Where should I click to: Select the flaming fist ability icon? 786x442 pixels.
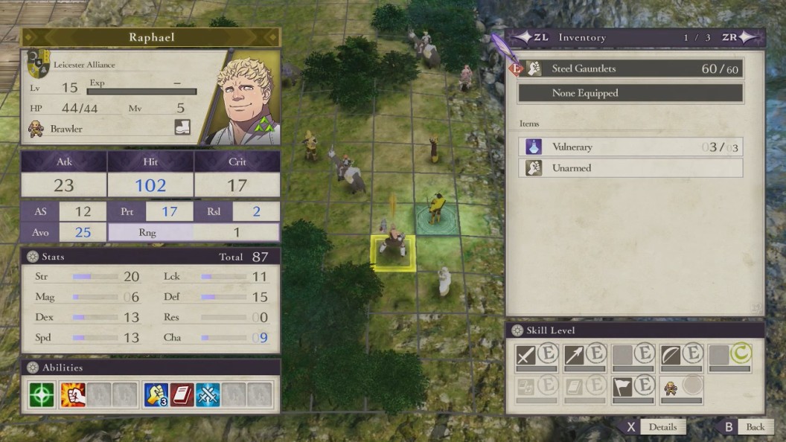73,395
